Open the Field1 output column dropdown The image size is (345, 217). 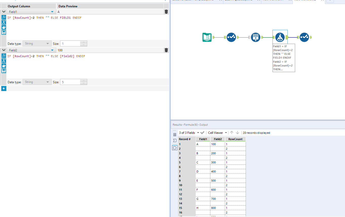tap(52, 12)
